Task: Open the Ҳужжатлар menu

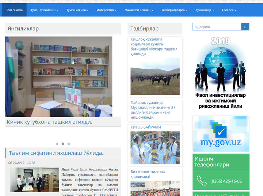Action: coord(205,10)
